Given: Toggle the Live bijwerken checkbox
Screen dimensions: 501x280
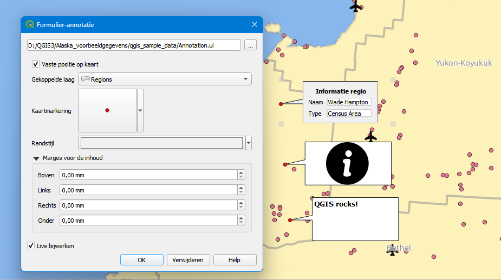Looking at the screenshot, I should [31, 245].
